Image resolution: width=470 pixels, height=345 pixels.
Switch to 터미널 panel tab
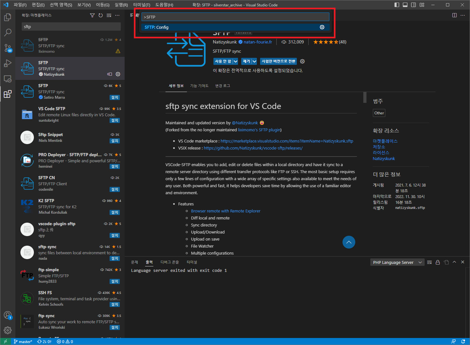pos(192,262)
